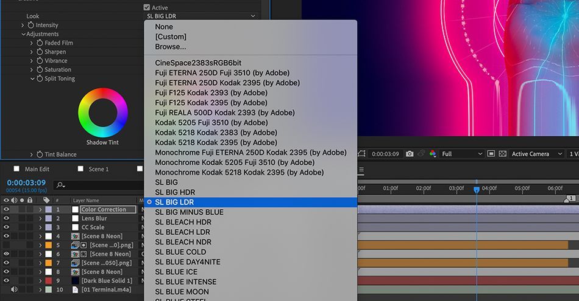Click the Intensity stopwatch icon
The width and height of the screenshot is (579, 301).
click(x=30, y=25)
